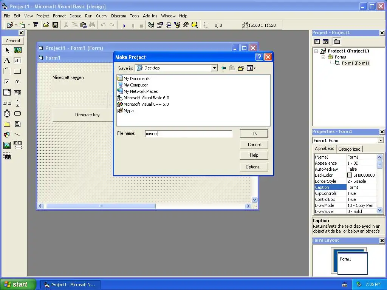Open the File menu
This screenshot has height=290, width=387.
pyautogui.click(x=7, y=16)
